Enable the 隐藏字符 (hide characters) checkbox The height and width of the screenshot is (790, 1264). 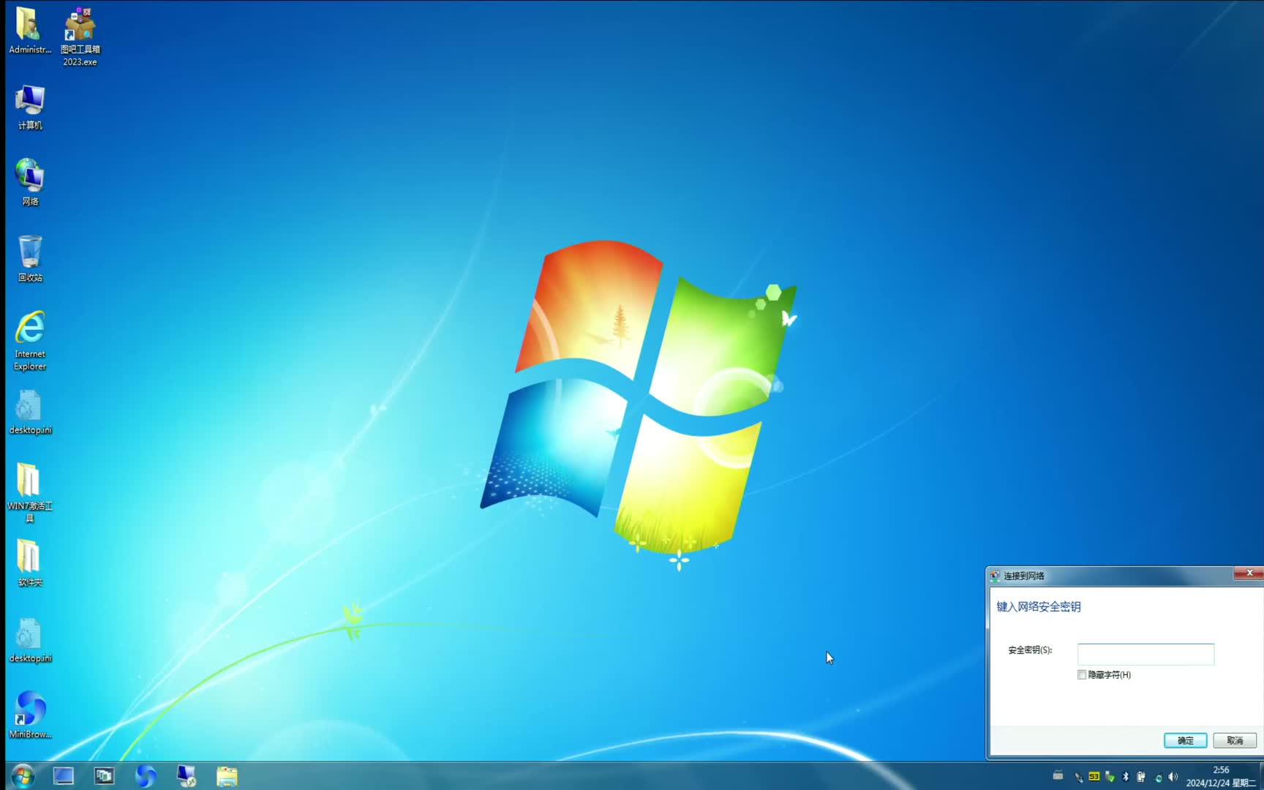(1082, 674)
